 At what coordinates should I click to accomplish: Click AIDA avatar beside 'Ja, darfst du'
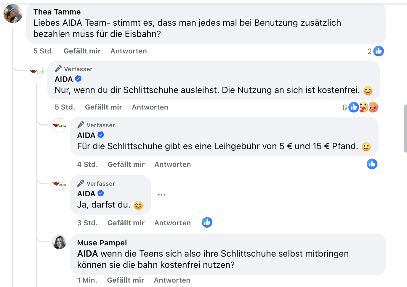coord(59,184)
